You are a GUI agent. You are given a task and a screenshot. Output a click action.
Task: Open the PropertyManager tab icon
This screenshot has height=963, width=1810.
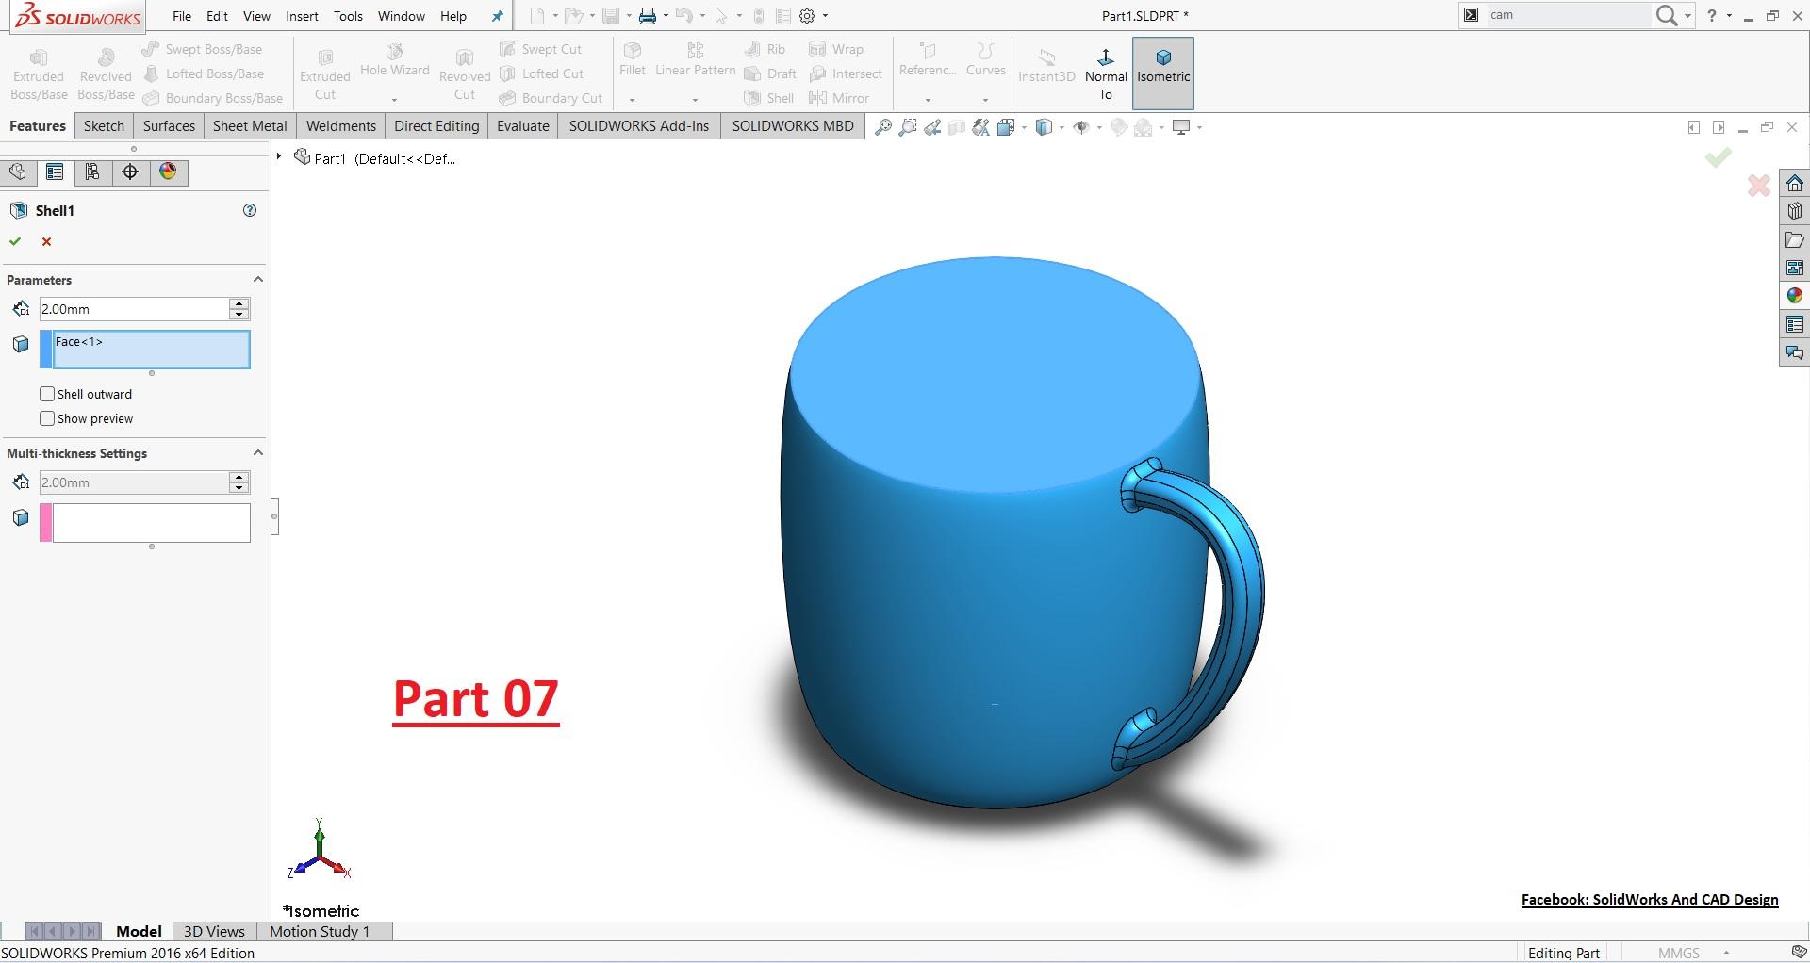coord(55,171)
